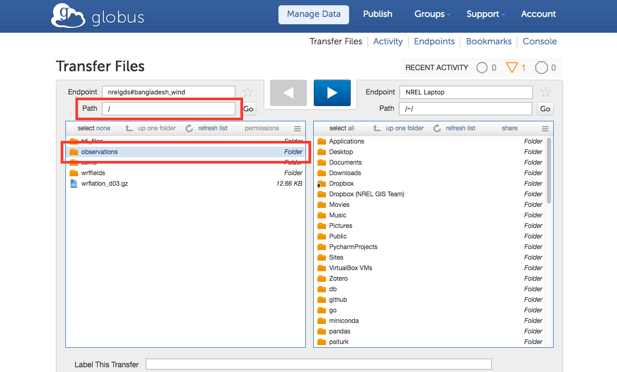Viewport: 617px width, 372px height.
Task: Open the Groups dropdown menu
Action: click(432, 14)
